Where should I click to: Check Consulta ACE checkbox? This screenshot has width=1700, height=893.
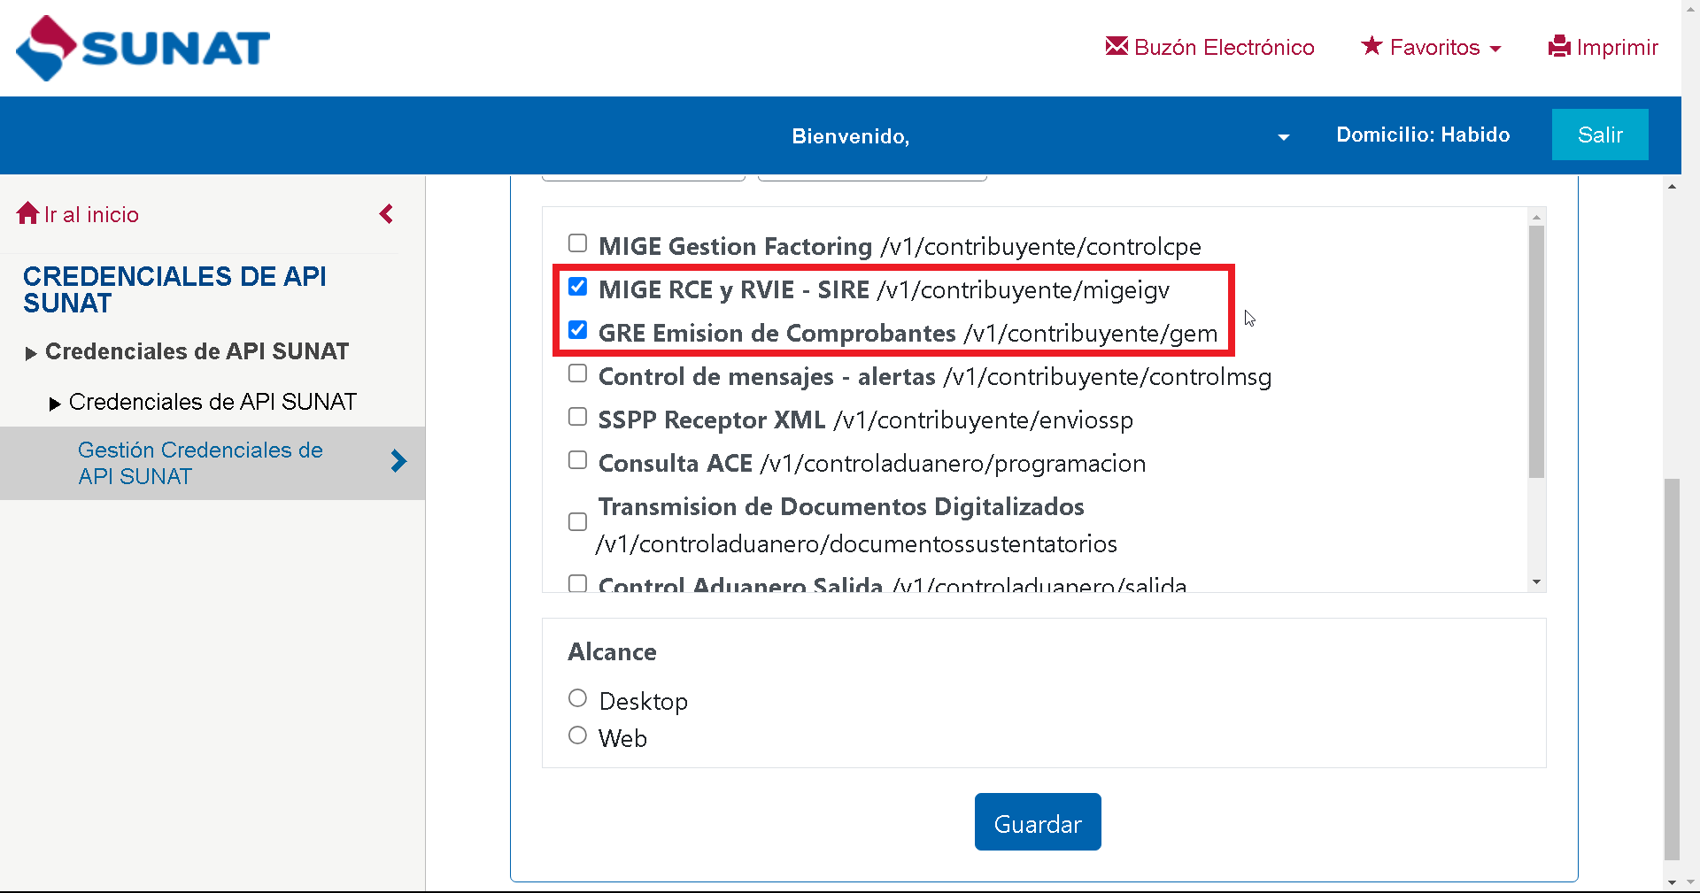point(577,460)
